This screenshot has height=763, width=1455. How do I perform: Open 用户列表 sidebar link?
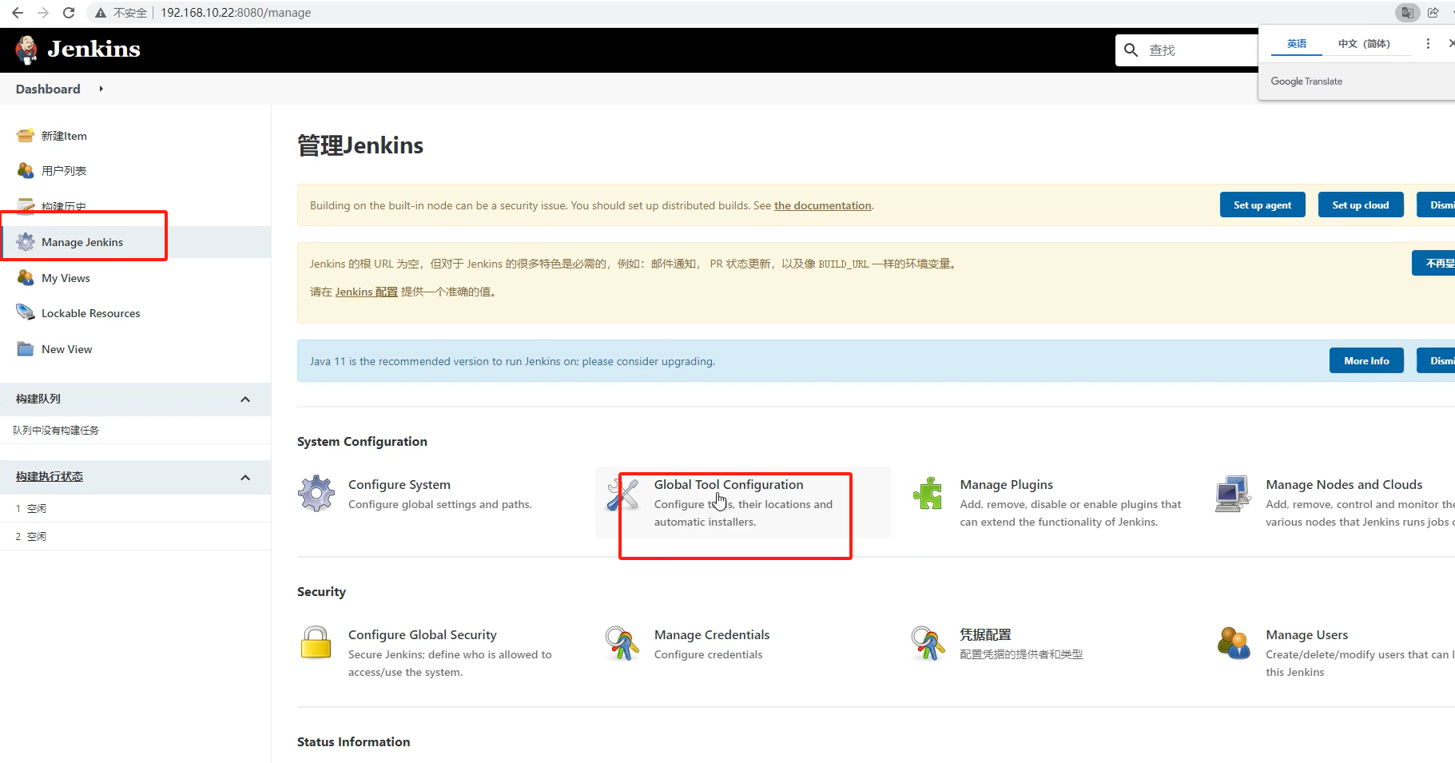[x=64, y=171]
